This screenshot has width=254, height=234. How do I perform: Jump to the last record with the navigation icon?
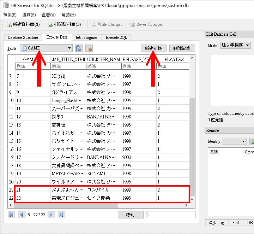pos(61,215)
